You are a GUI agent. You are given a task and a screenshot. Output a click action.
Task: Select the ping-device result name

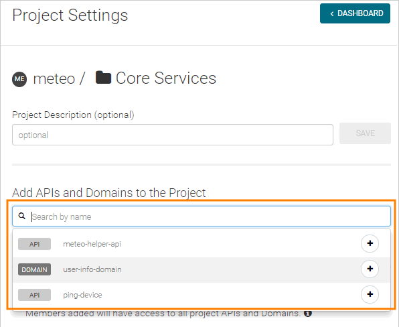[x=82, y=295]
